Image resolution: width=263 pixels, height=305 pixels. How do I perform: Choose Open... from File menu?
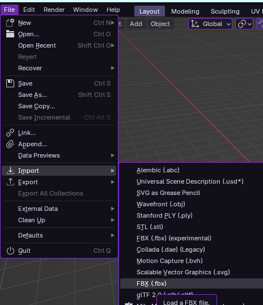click(x=59, y=34)
